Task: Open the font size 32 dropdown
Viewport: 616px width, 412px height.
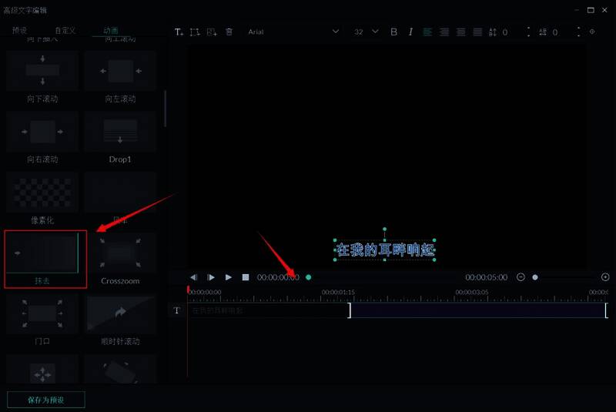Action: pyautogui.click(x=367, y=32)
